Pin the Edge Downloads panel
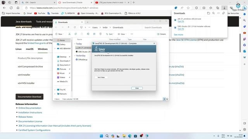The width and height of the screenshot is (248, 139). click(223, 13)
